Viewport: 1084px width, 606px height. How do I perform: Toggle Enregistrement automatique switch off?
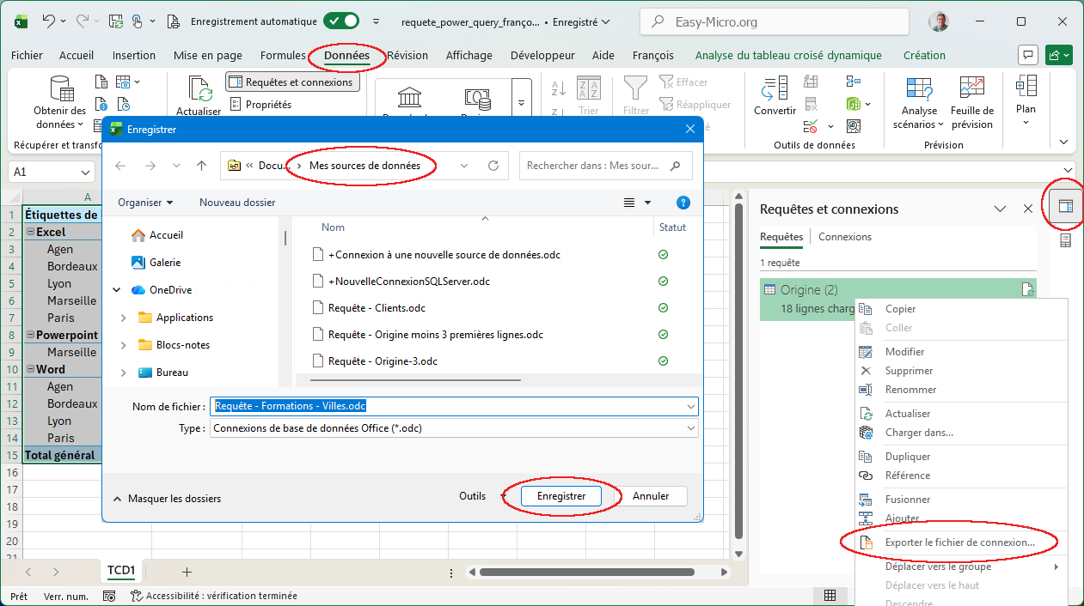(x=341, y=21)
